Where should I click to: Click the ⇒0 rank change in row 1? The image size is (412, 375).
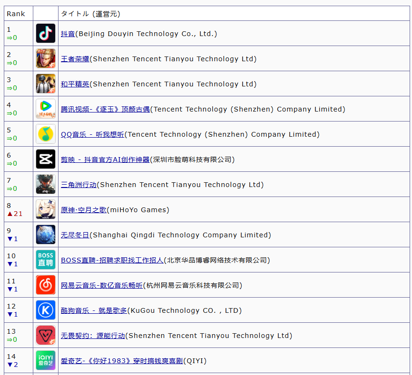[12, 38]
